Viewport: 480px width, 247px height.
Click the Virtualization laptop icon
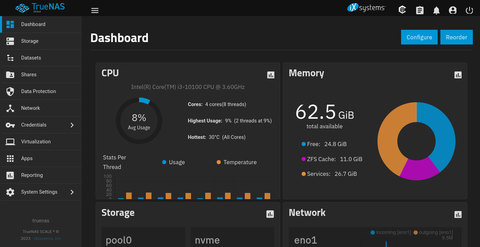[10, 142]
